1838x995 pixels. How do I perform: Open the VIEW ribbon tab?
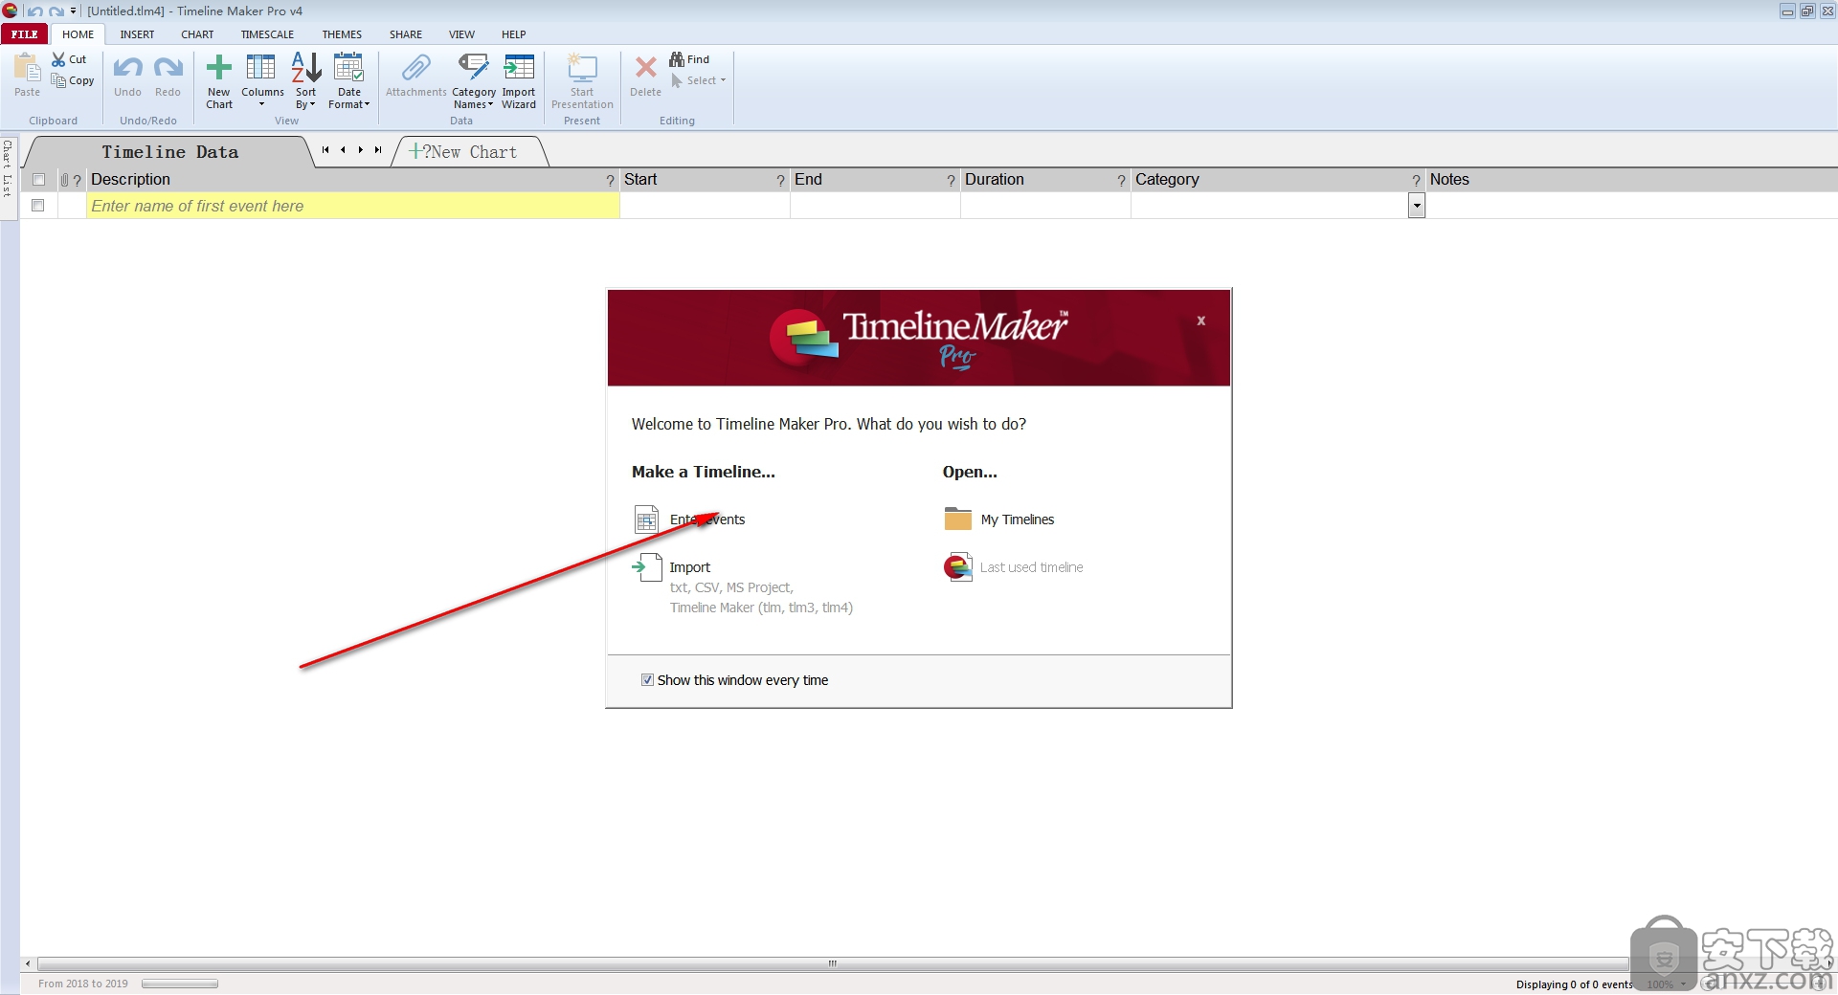(461, 34)
